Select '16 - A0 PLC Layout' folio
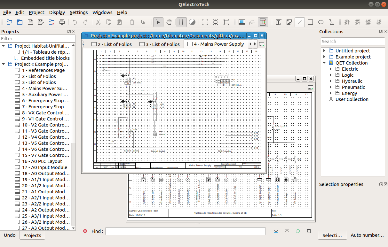The width and height of the screenshot is (388, 247). pyautogui.click(x=42, y=161)
